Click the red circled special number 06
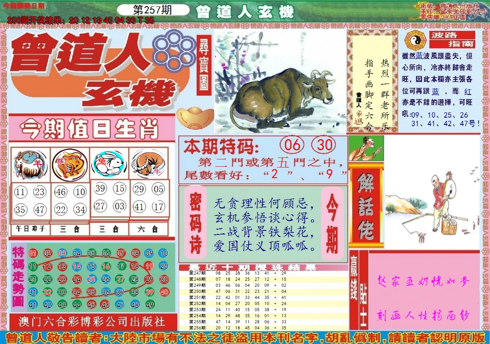Image resolution: width=490 pixels, height=344 pixels. click(x=292, y=145)
